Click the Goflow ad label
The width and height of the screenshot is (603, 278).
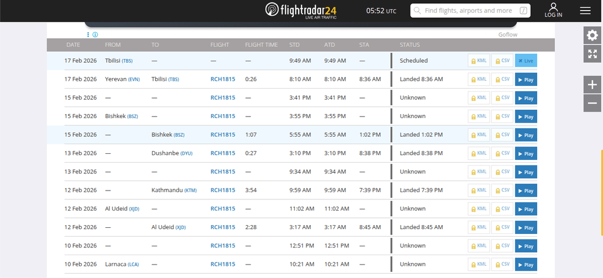click(508, 35)
